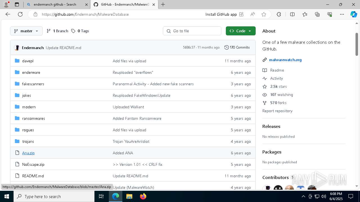Open the davepl folder
Image resolution: width=360 pixels, height=202 pixels.
pyautogui.click(x=28, y=61)
